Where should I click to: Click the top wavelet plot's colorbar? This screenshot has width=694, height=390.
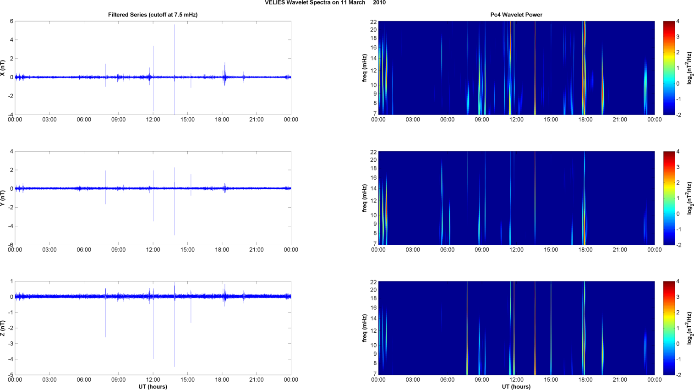(669, 68)
